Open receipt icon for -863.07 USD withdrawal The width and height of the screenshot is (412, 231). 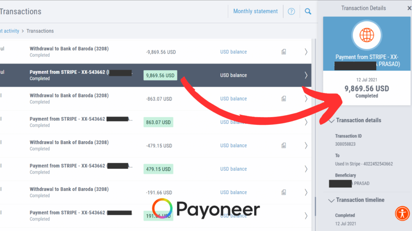click(x=284, y=99)
